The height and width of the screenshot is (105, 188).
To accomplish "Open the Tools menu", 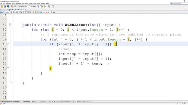I will click(38, 3).
